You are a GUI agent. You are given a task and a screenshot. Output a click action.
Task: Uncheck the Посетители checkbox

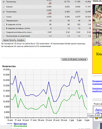(4, 12)
